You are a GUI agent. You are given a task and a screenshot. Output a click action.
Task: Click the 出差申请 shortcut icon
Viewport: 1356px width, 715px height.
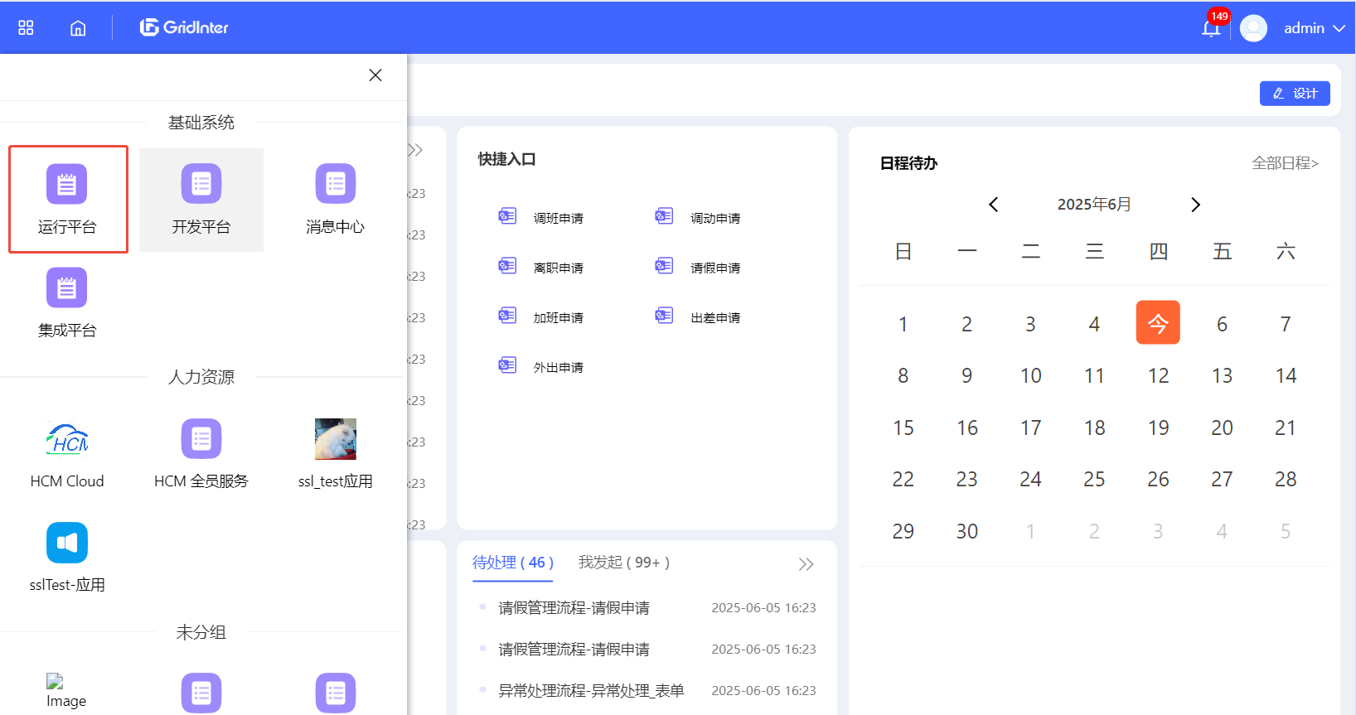tap(664, 316)
